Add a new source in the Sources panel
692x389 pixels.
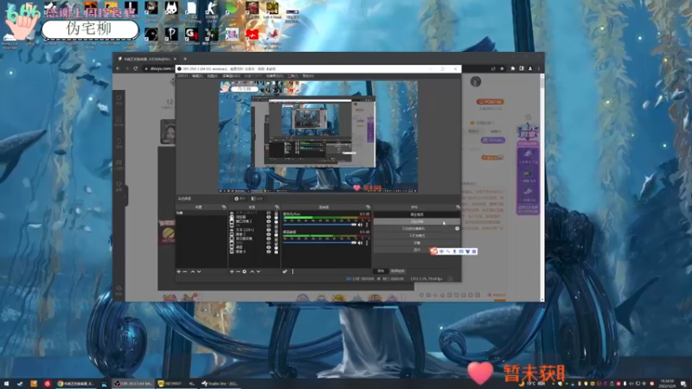[x=232, y=271]
